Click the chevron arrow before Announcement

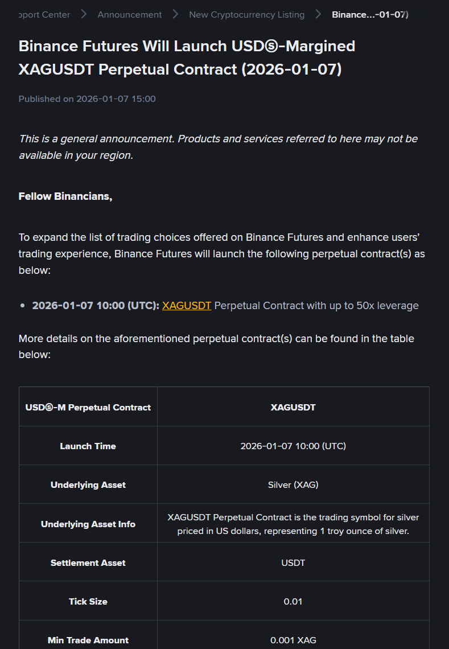point(84,15)
